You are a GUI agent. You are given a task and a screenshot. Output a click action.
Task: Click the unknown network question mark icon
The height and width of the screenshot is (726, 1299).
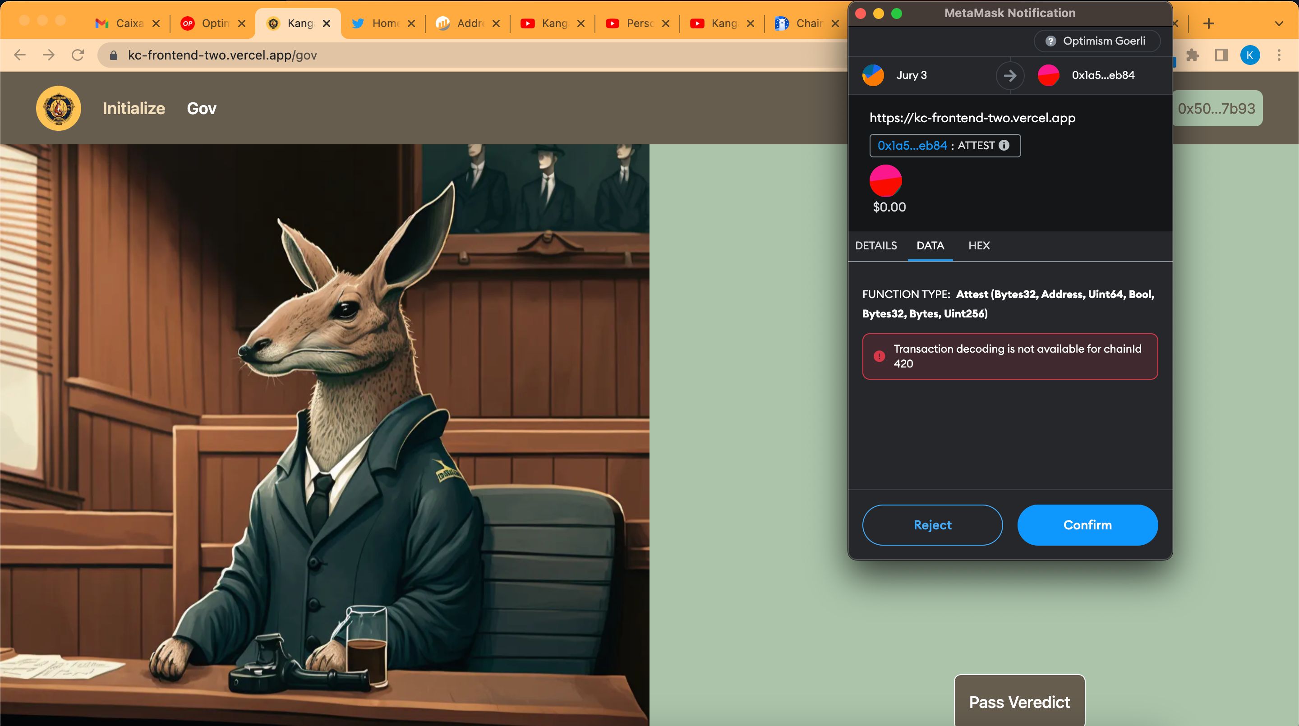(x=1050, y=41)
